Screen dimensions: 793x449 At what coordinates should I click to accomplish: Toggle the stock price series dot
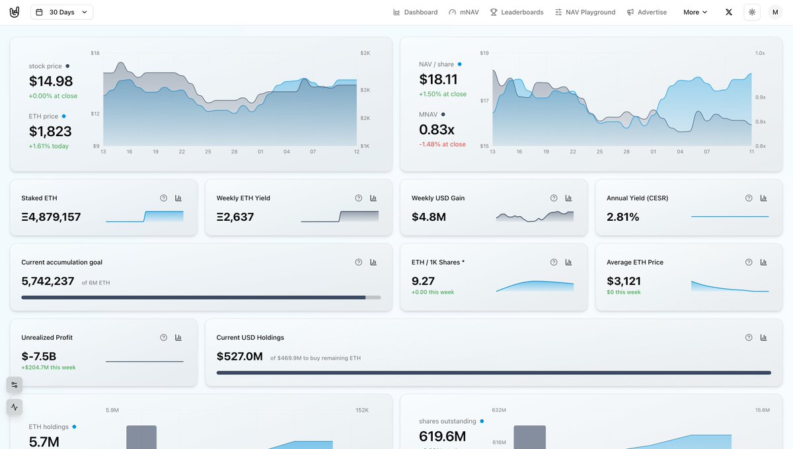point(67,66)
